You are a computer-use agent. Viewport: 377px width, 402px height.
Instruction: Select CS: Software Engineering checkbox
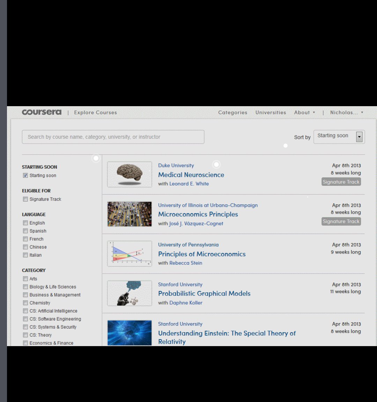[x=25, y=319]
